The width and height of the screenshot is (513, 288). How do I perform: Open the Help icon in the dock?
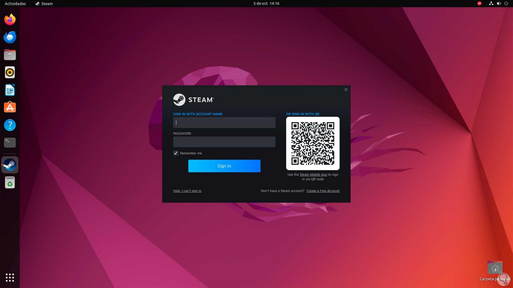click(x=10, y=125)
